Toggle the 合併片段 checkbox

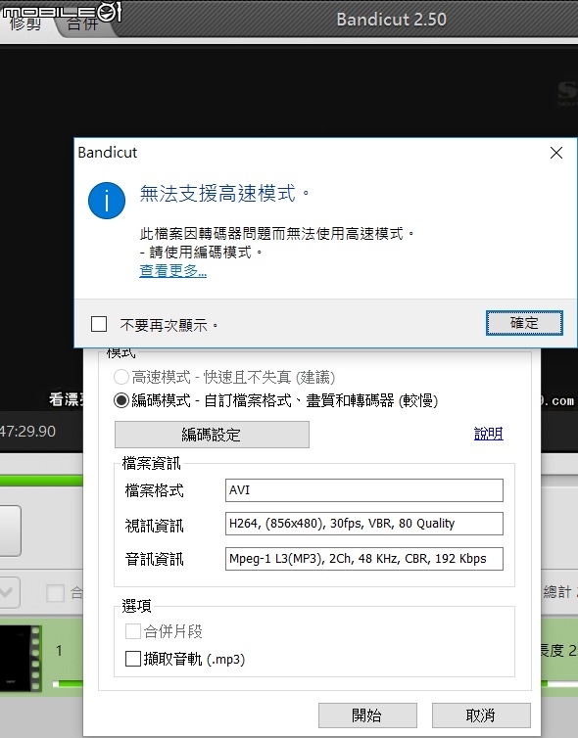(x=133, y=631)
